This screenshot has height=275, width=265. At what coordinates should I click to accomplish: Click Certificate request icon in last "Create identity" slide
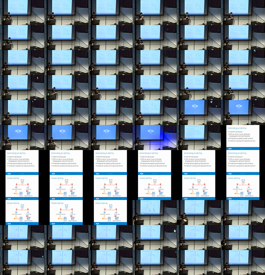[x=104, y=212]
